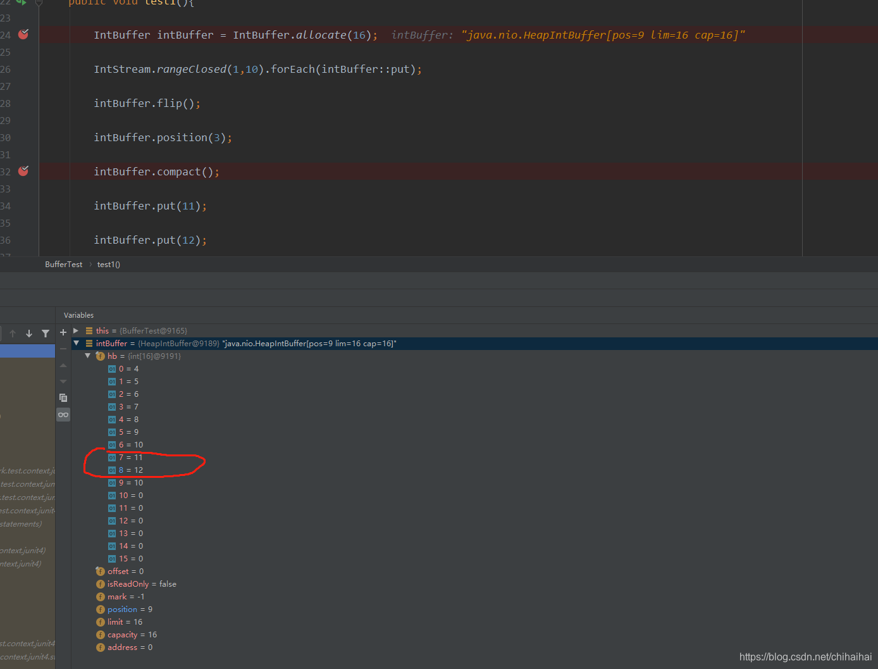Click line number 26 in the gutter

(6, 69)
